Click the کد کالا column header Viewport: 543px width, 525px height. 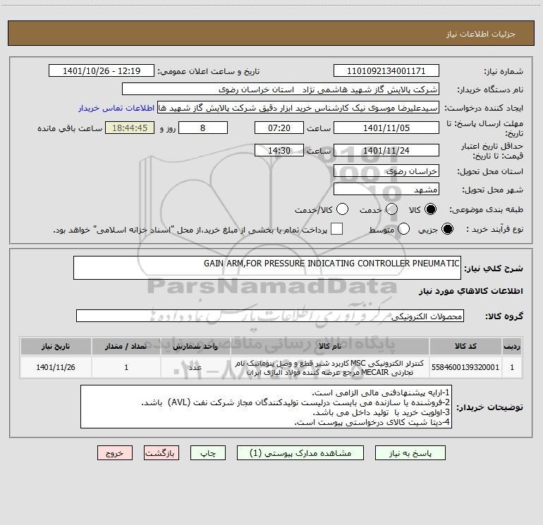[465, 346]
